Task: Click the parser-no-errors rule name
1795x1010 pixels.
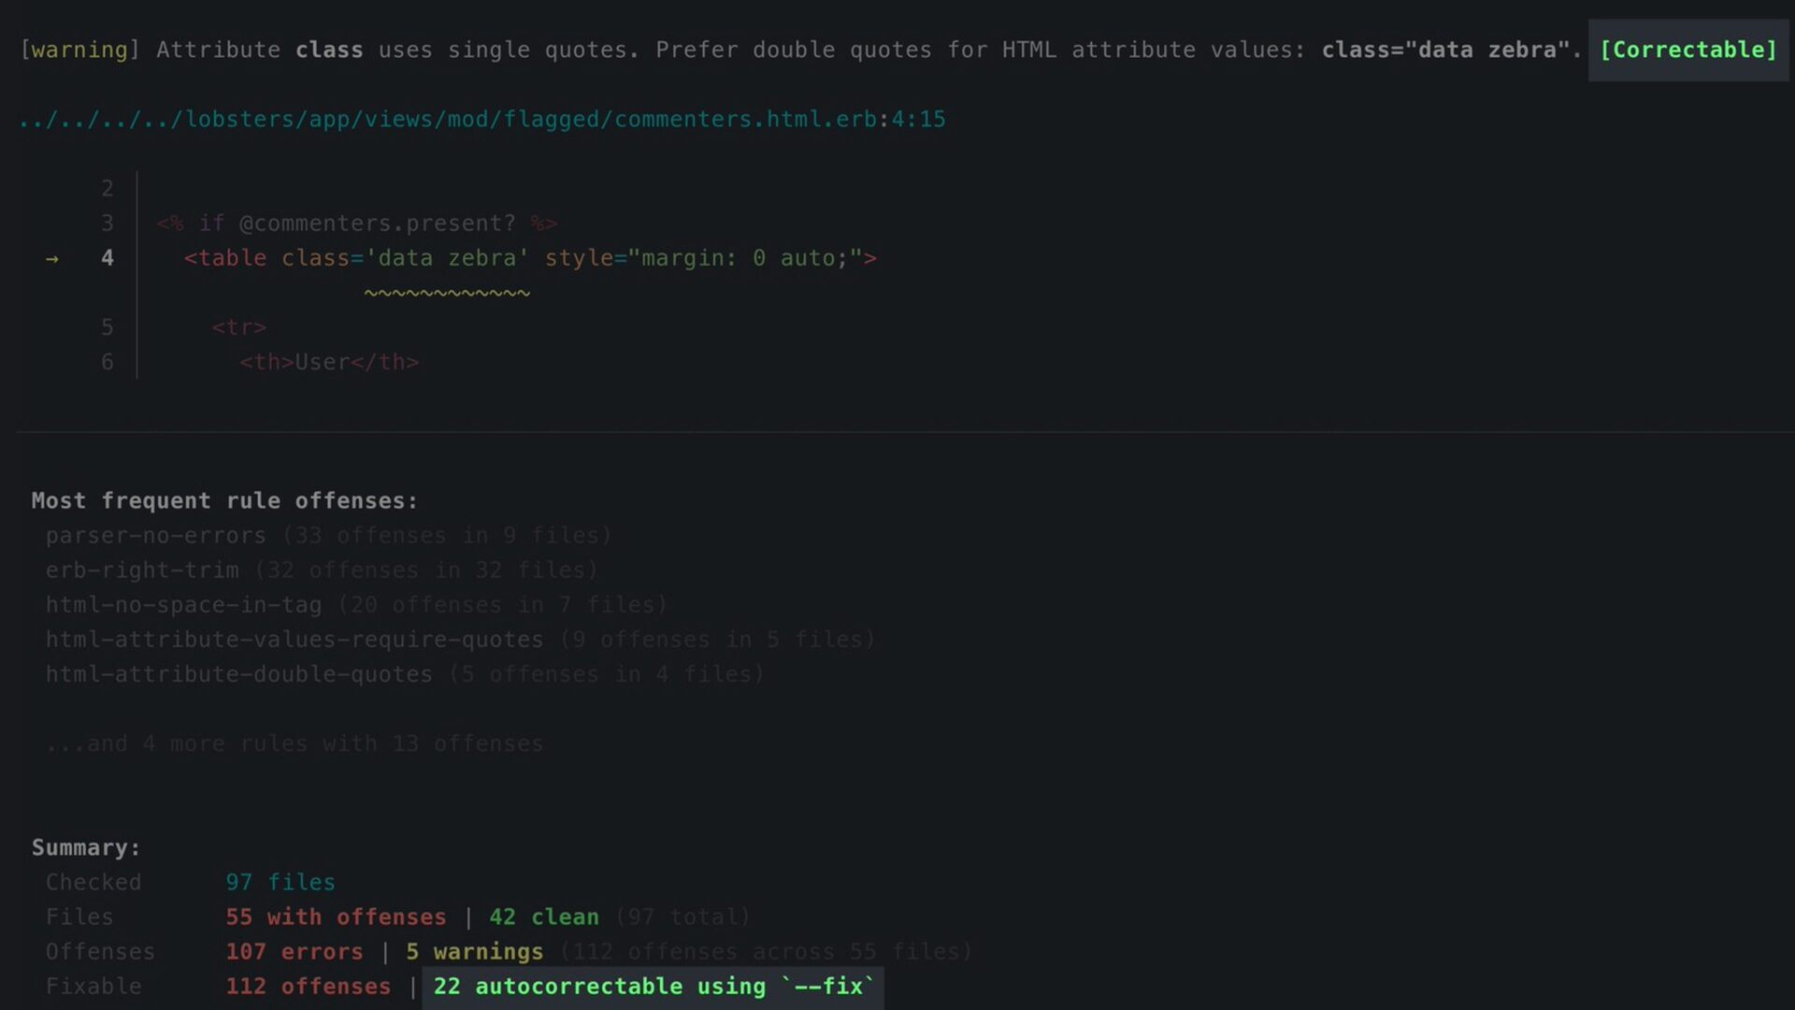Action: (x=155, y=536)
